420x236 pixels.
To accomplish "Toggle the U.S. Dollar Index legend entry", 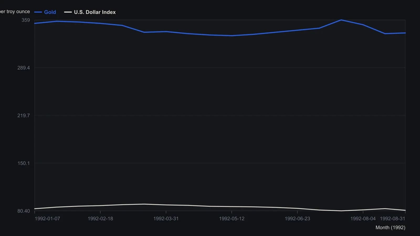I will pos(90,12).
